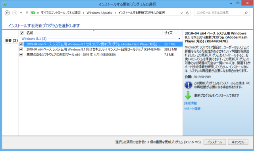Click the インストールする更新プログラムの選択 breadcrumb

click(141, 13)
